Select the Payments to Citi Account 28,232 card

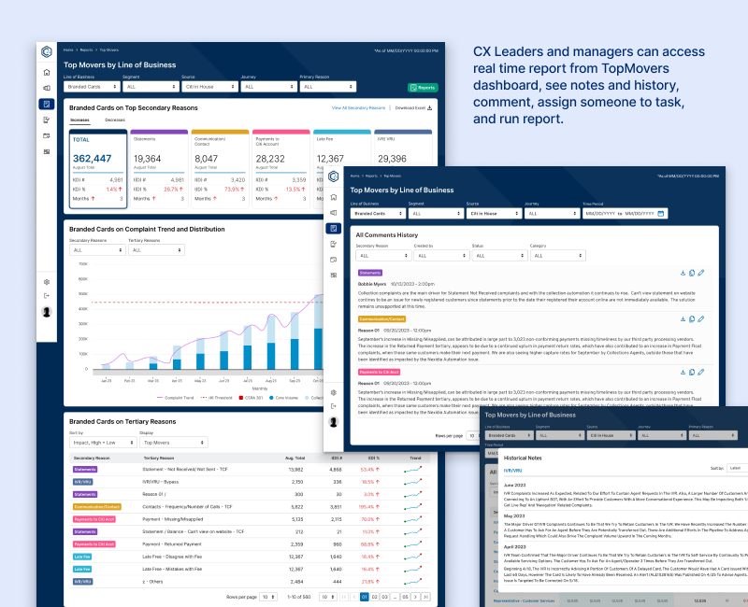pos(281,169)
